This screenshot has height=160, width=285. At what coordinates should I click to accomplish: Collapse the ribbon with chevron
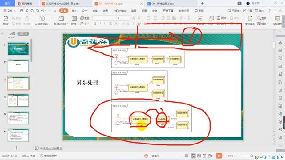pos(280,11)
